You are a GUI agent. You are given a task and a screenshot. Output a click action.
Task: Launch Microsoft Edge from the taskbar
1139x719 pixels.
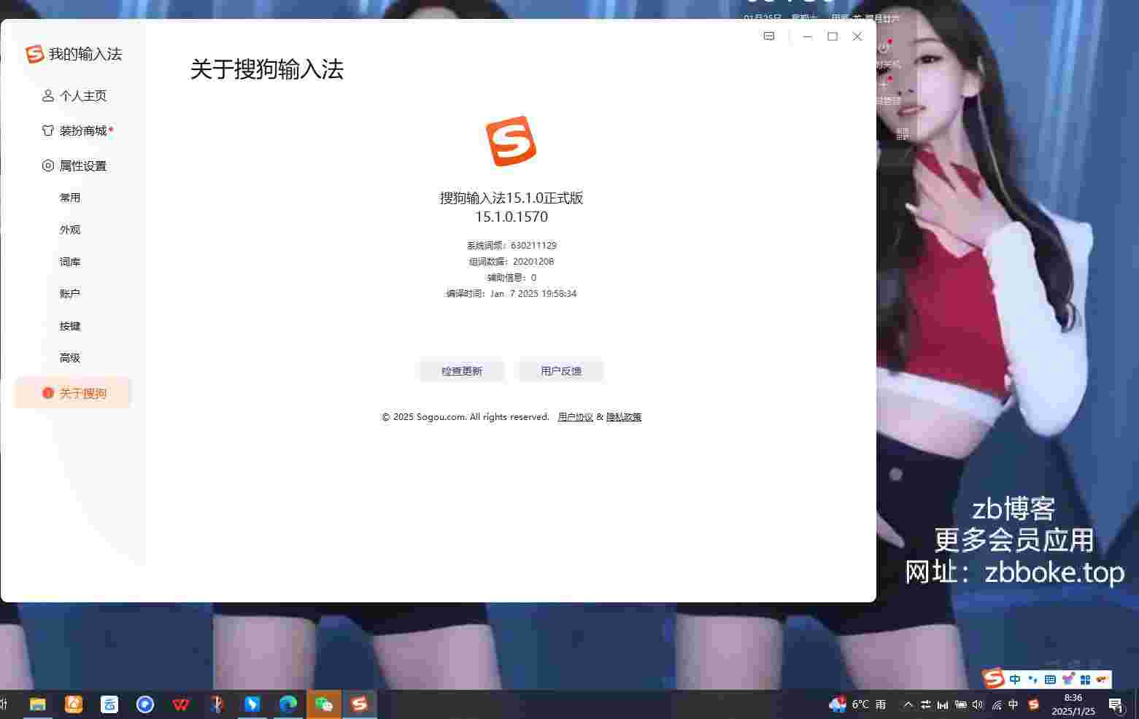pyautogui.click(x=288, y=704)
